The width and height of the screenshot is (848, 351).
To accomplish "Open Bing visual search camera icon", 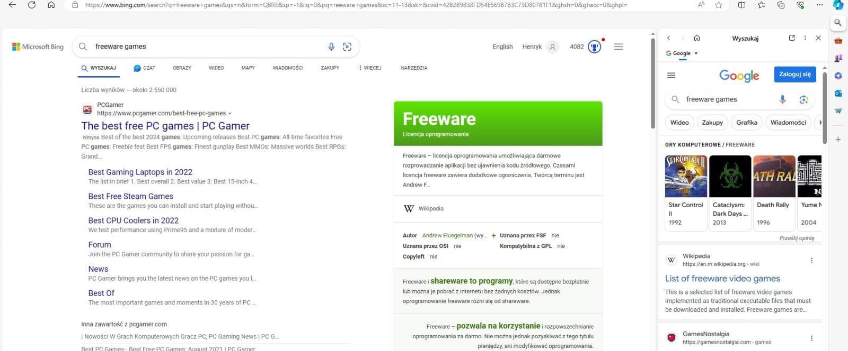I will point(347,47).
